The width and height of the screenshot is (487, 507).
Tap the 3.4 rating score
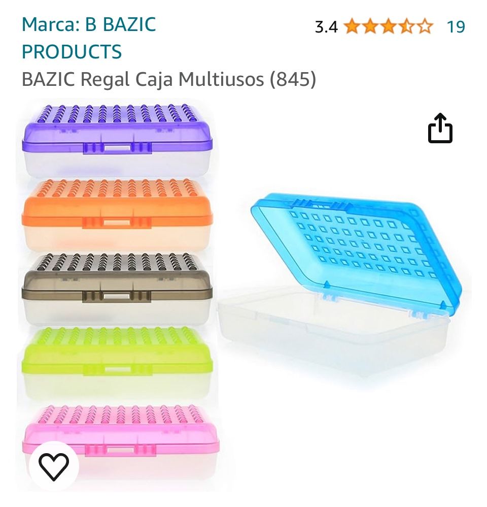pyautogui.click(x=326, y=27)
